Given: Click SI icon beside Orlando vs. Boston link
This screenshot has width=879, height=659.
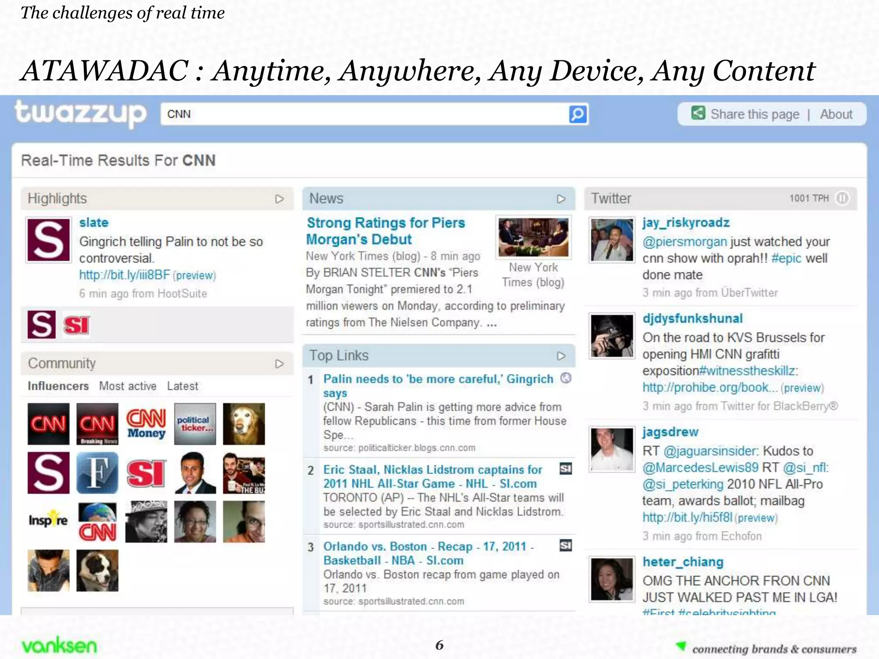Looking at the screenshot, I should pyautogui.click(x=566, y=545).
